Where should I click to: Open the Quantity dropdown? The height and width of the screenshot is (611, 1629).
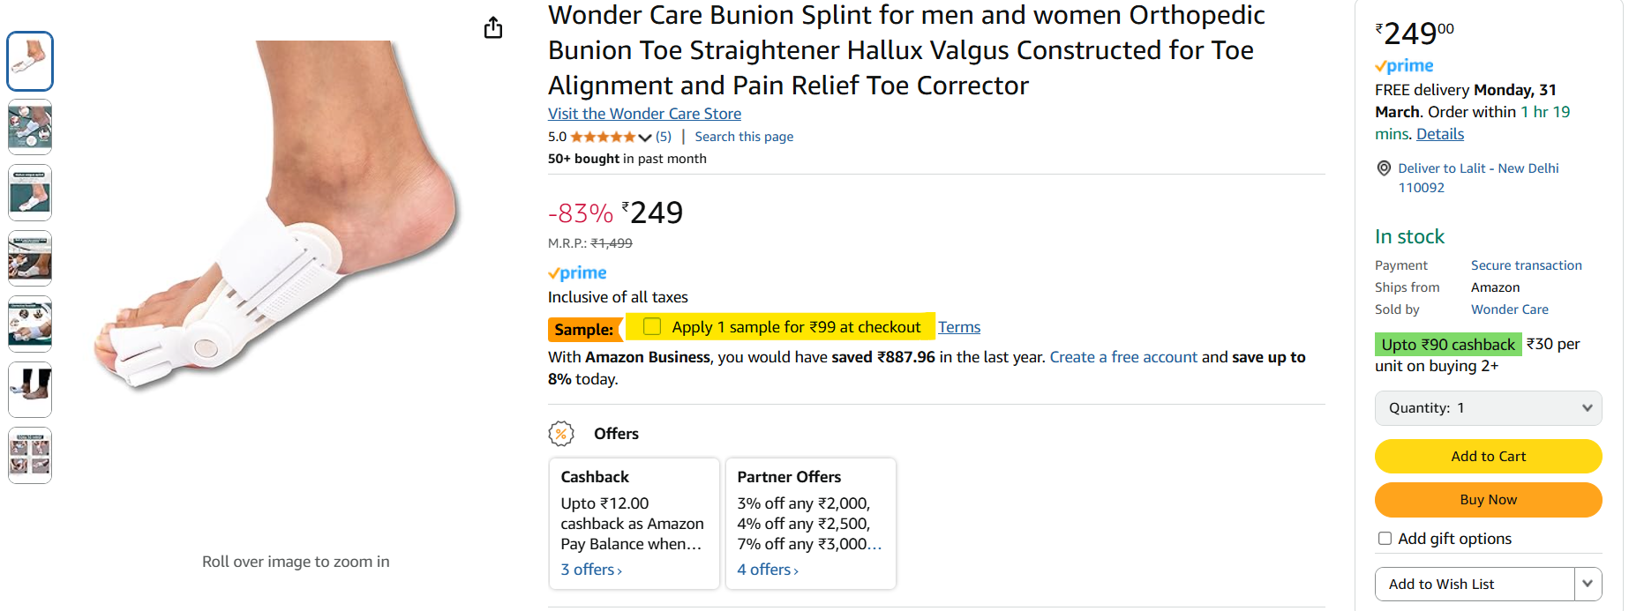point(1489,408)
